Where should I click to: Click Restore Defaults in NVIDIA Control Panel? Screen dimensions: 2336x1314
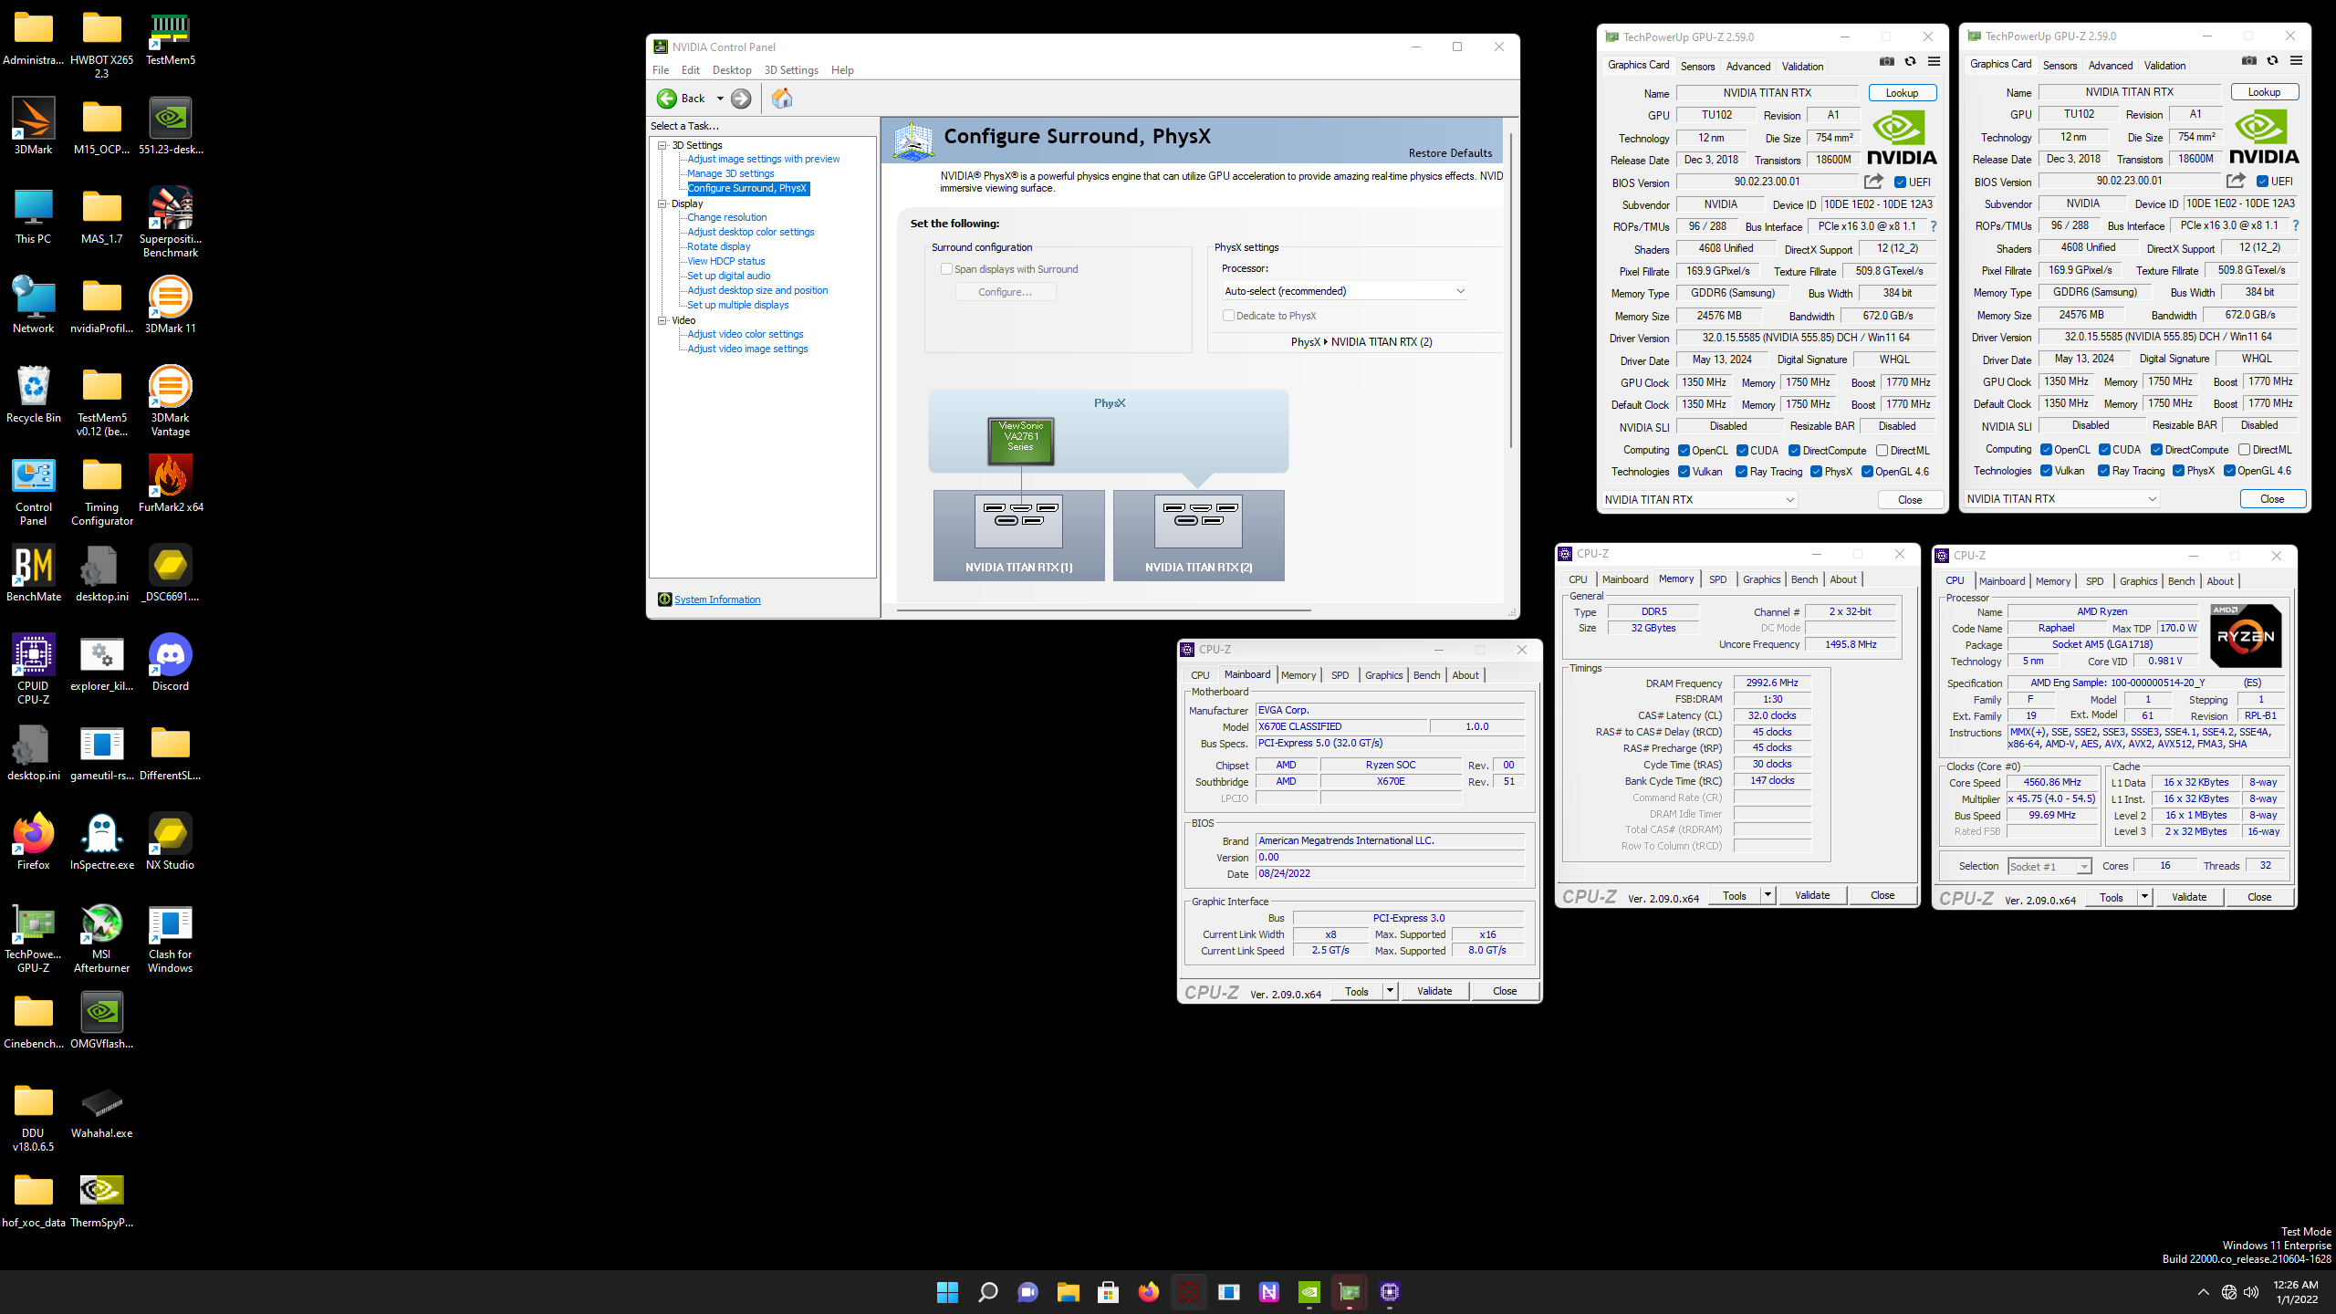pyautogui.click(x=1450, y=152)
